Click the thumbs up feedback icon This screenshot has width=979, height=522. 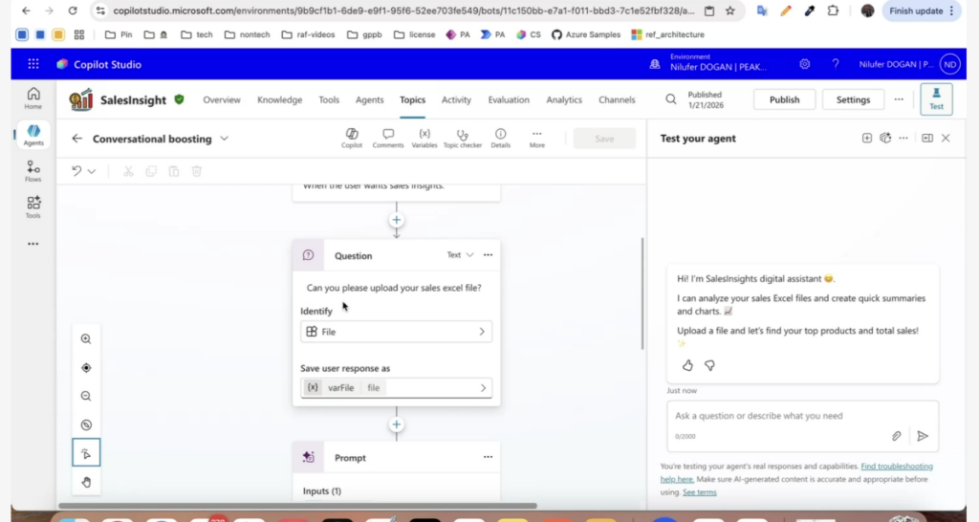pyautogui.click(x=687, y=365)
